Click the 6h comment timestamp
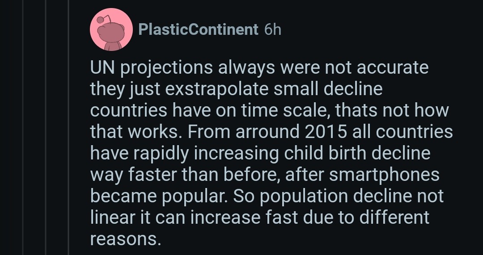 coord(273,29)
